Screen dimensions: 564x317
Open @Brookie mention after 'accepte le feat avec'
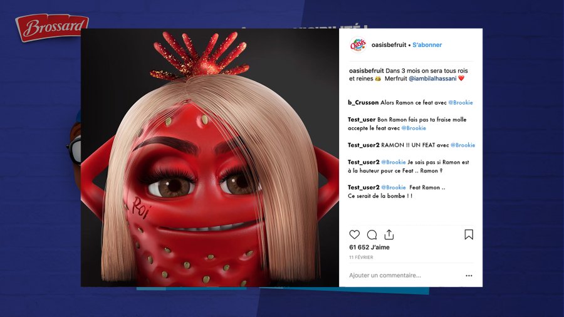click(x=414, y=128)
